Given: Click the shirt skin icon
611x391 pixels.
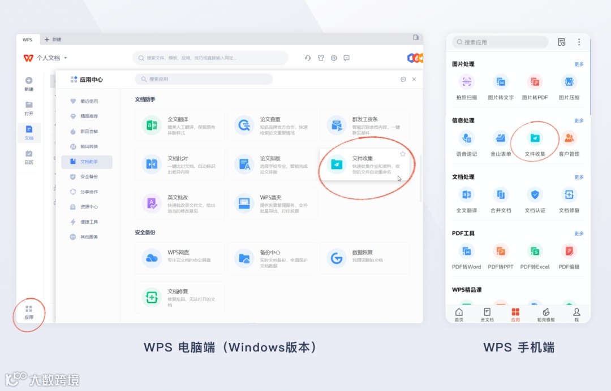Looking at the screenshot, I should click(321, 58).
